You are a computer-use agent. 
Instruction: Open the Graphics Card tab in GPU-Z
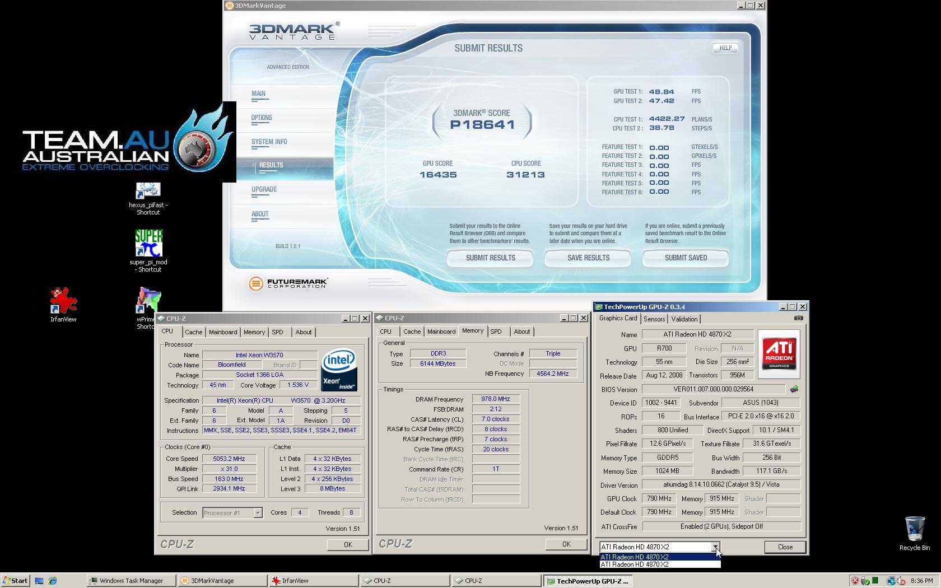point(618,318)
